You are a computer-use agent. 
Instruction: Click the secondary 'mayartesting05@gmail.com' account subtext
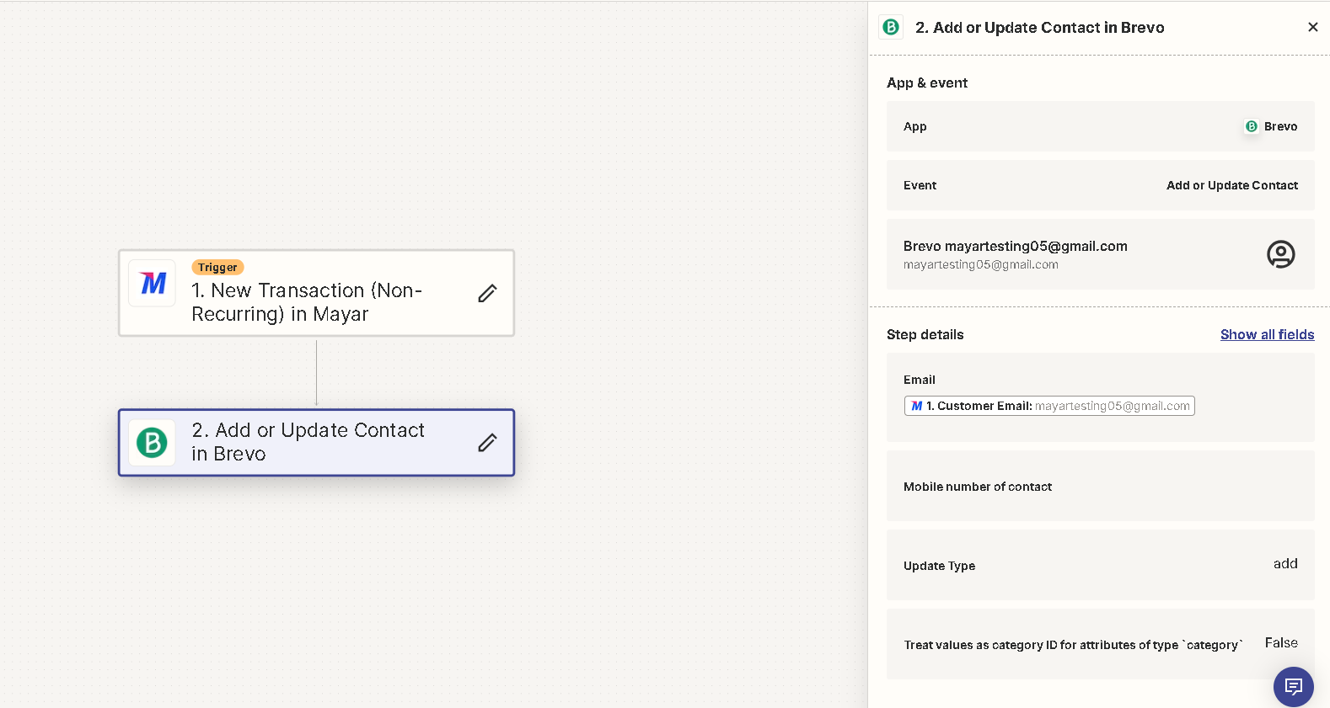tap(981, 264)
